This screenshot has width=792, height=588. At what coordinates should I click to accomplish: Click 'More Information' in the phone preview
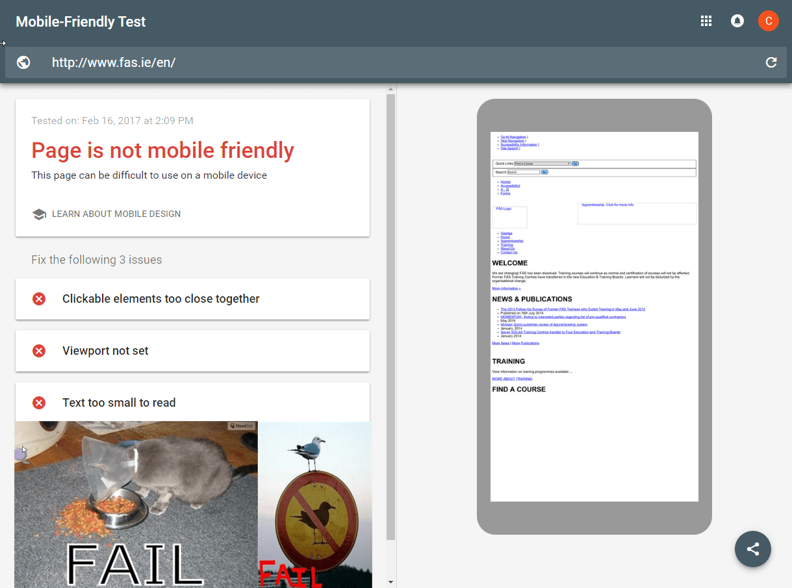(x=506, y=288)
